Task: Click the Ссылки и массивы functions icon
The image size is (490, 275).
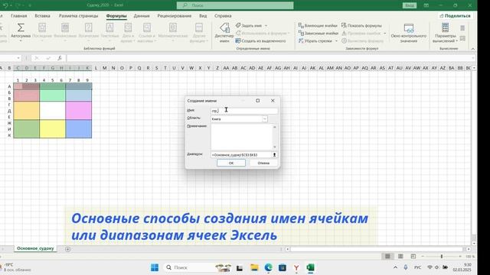Action: [x=146, y=27]
